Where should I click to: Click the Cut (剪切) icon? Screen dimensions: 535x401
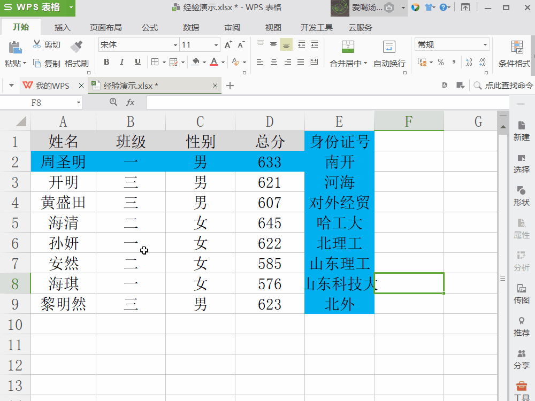coord(42,44)
